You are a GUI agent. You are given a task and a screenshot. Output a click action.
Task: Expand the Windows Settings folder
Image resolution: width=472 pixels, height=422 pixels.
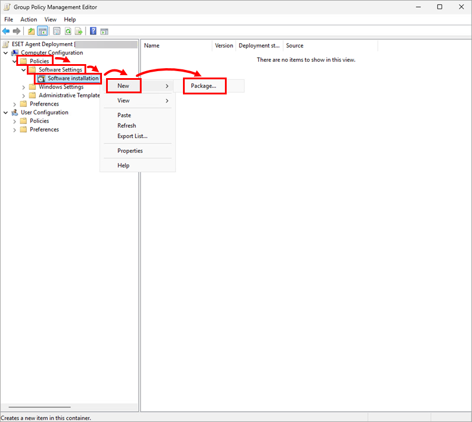tap(24, 87)
